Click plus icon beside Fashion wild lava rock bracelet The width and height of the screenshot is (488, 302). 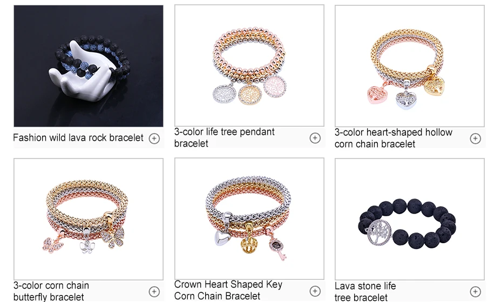(x=154, y=139)
